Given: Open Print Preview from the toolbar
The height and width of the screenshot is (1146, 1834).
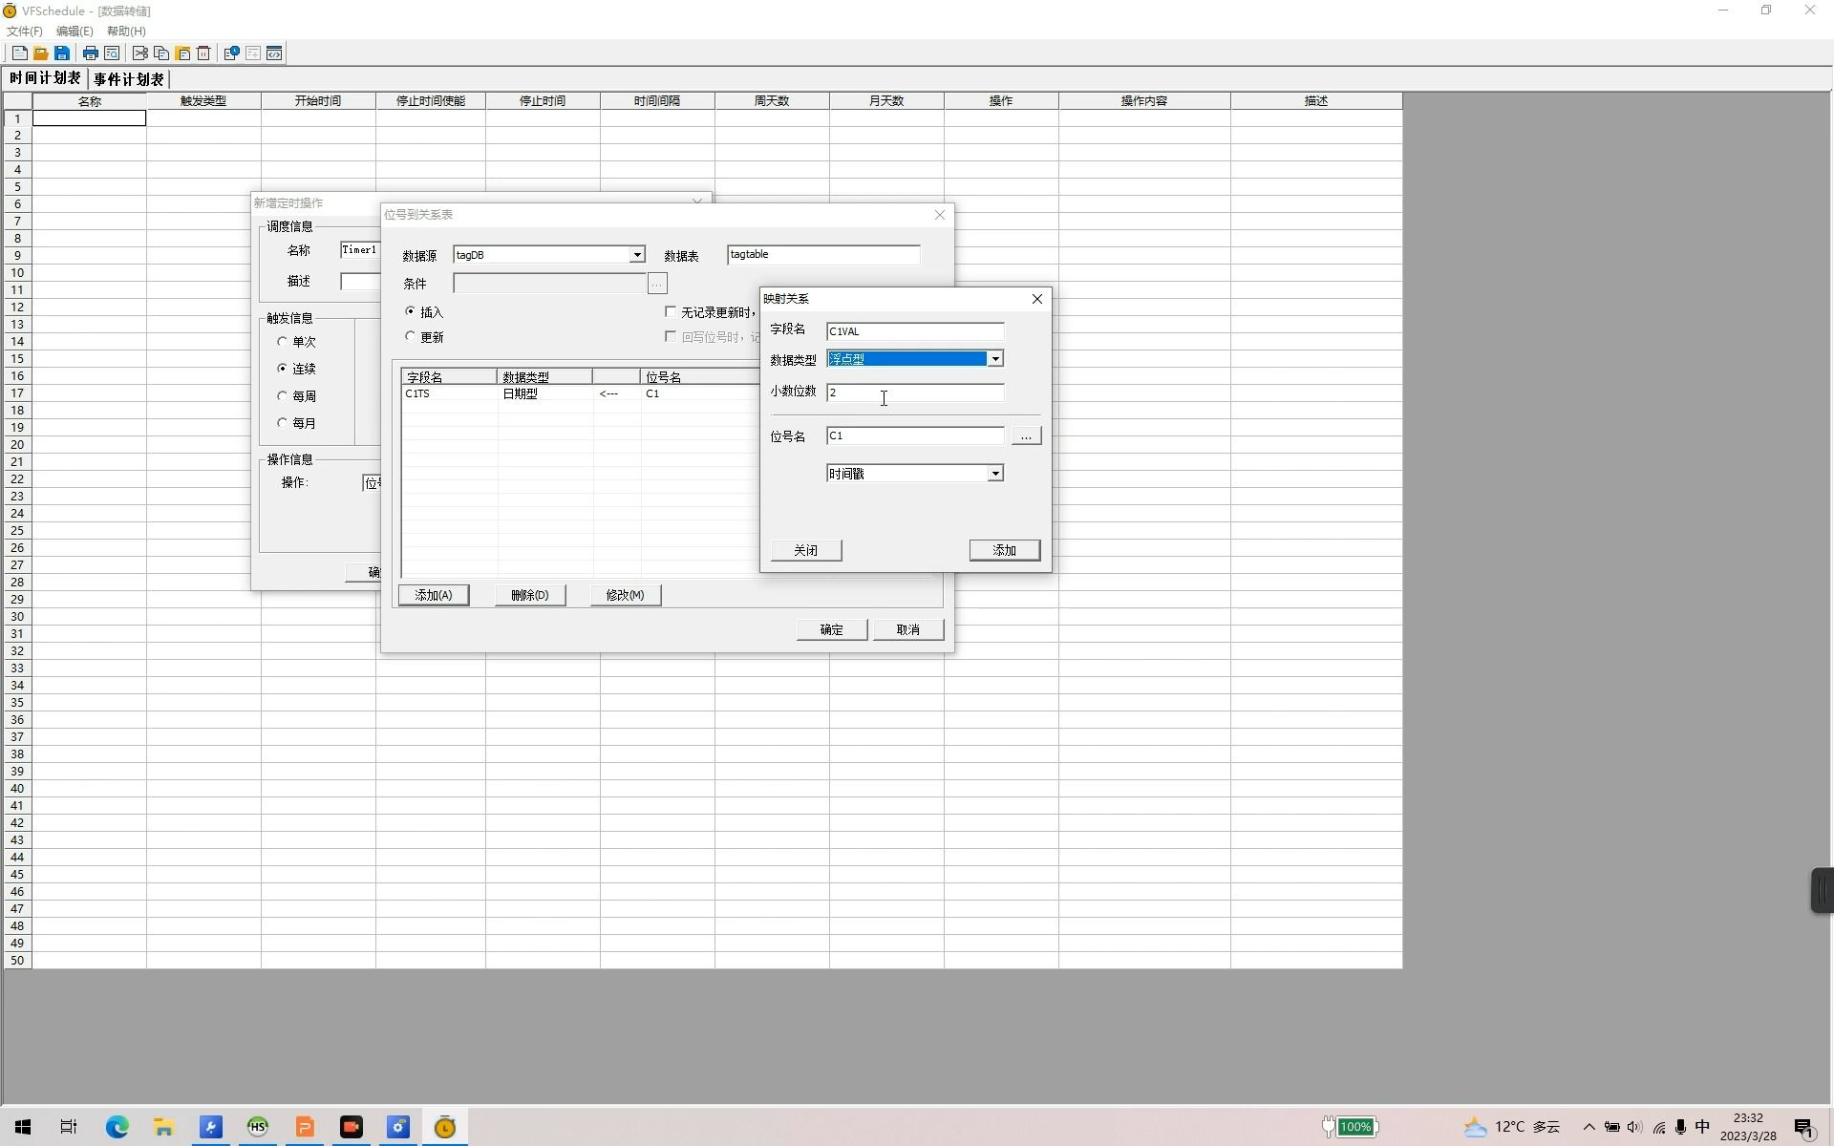Looking at the screenshot, I should (x=112, y=53).
